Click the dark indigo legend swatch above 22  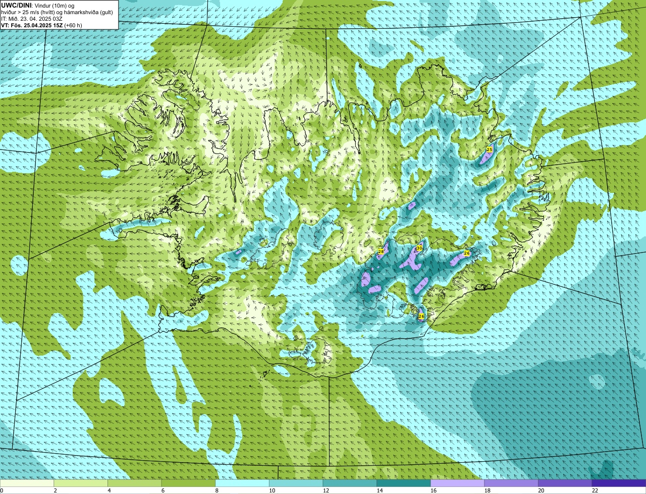click(x=619, y=483)
